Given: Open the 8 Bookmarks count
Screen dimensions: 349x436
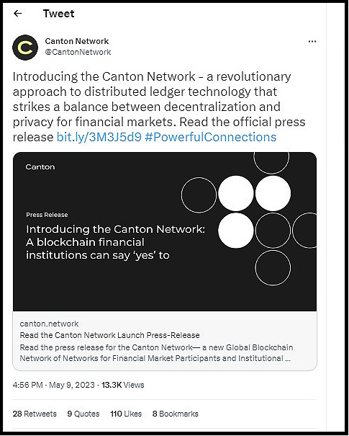Looking at the screenshot, I should click(x=175, y=414).
